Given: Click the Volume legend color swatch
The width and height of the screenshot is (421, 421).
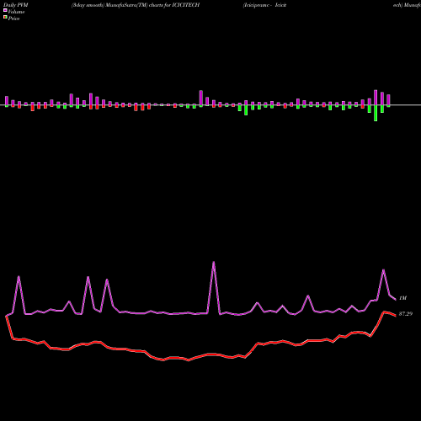Looking at the screenshot, I should [x=5, y=10].
